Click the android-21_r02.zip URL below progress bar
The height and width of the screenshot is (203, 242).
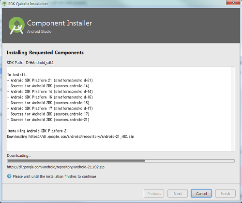tap(56, 167)
